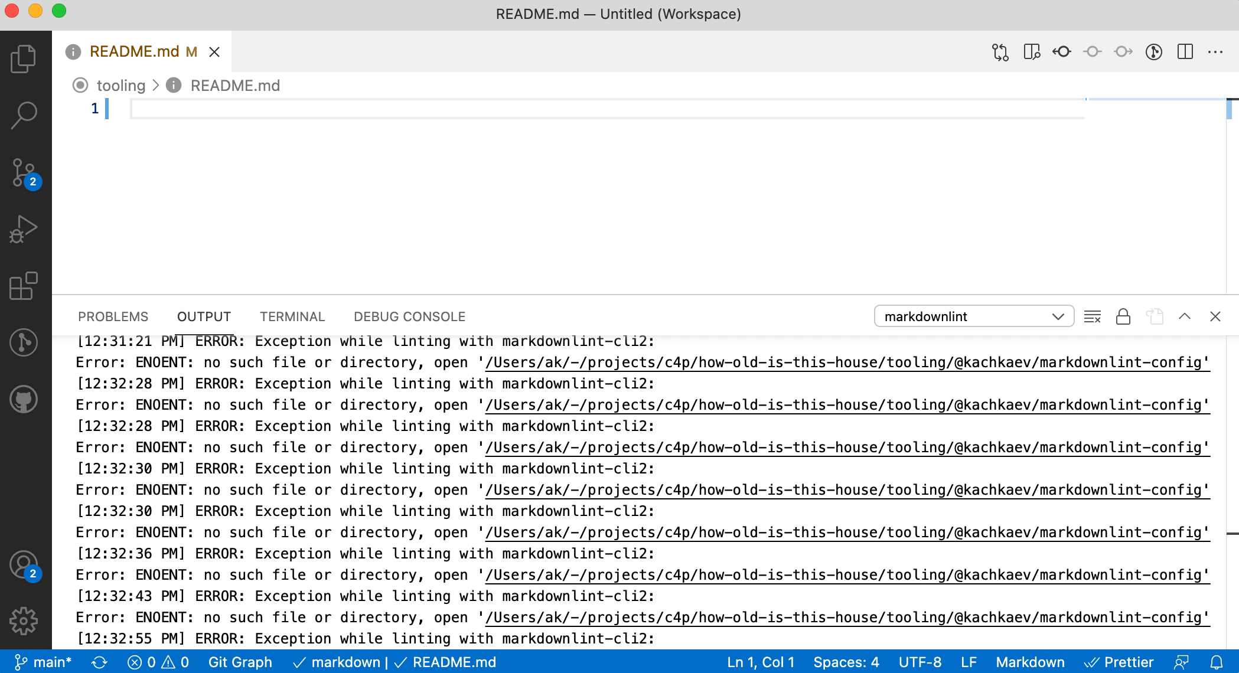Open the DEBUG CONSOLE tab
Image resolution: width=1239 pixels, height=673 pixels.
(x=410, y=317)
